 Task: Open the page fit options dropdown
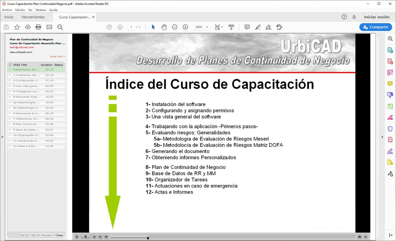[218, 27]
